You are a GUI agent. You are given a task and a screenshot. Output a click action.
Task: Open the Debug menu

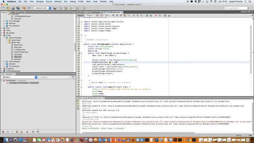coord(73,2)
